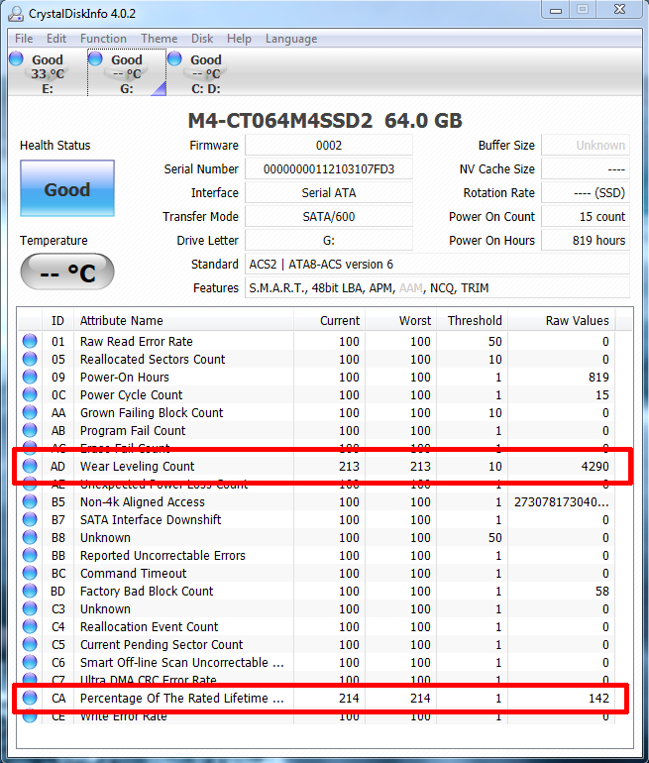Click status icon for SATA Interface Downshift
Image resolution: width=649 pixels, height=763 pixels.
30,519
